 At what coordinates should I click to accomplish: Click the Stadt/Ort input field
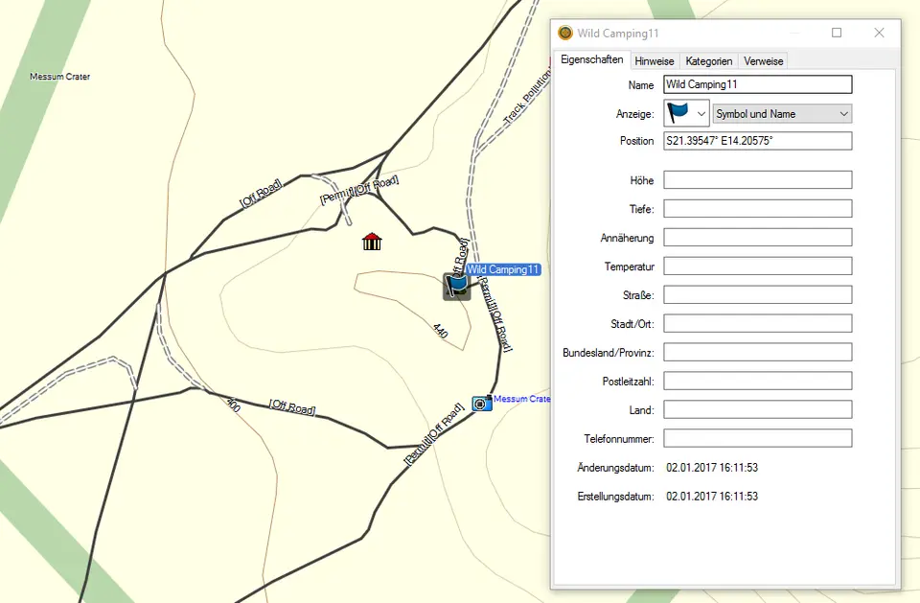coord(757,324)
